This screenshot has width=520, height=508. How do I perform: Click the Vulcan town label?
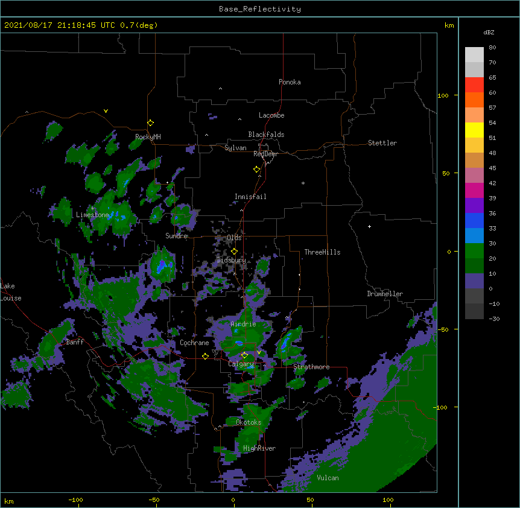(x=328, y=478)
